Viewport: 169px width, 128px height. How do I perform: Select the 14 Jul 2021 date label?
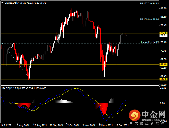point(7,125)
